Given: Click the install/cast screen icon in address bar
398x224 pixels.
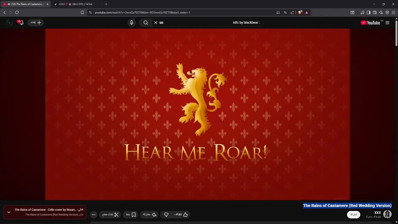Looking at the screenshot, I should [x=278, y=12].
